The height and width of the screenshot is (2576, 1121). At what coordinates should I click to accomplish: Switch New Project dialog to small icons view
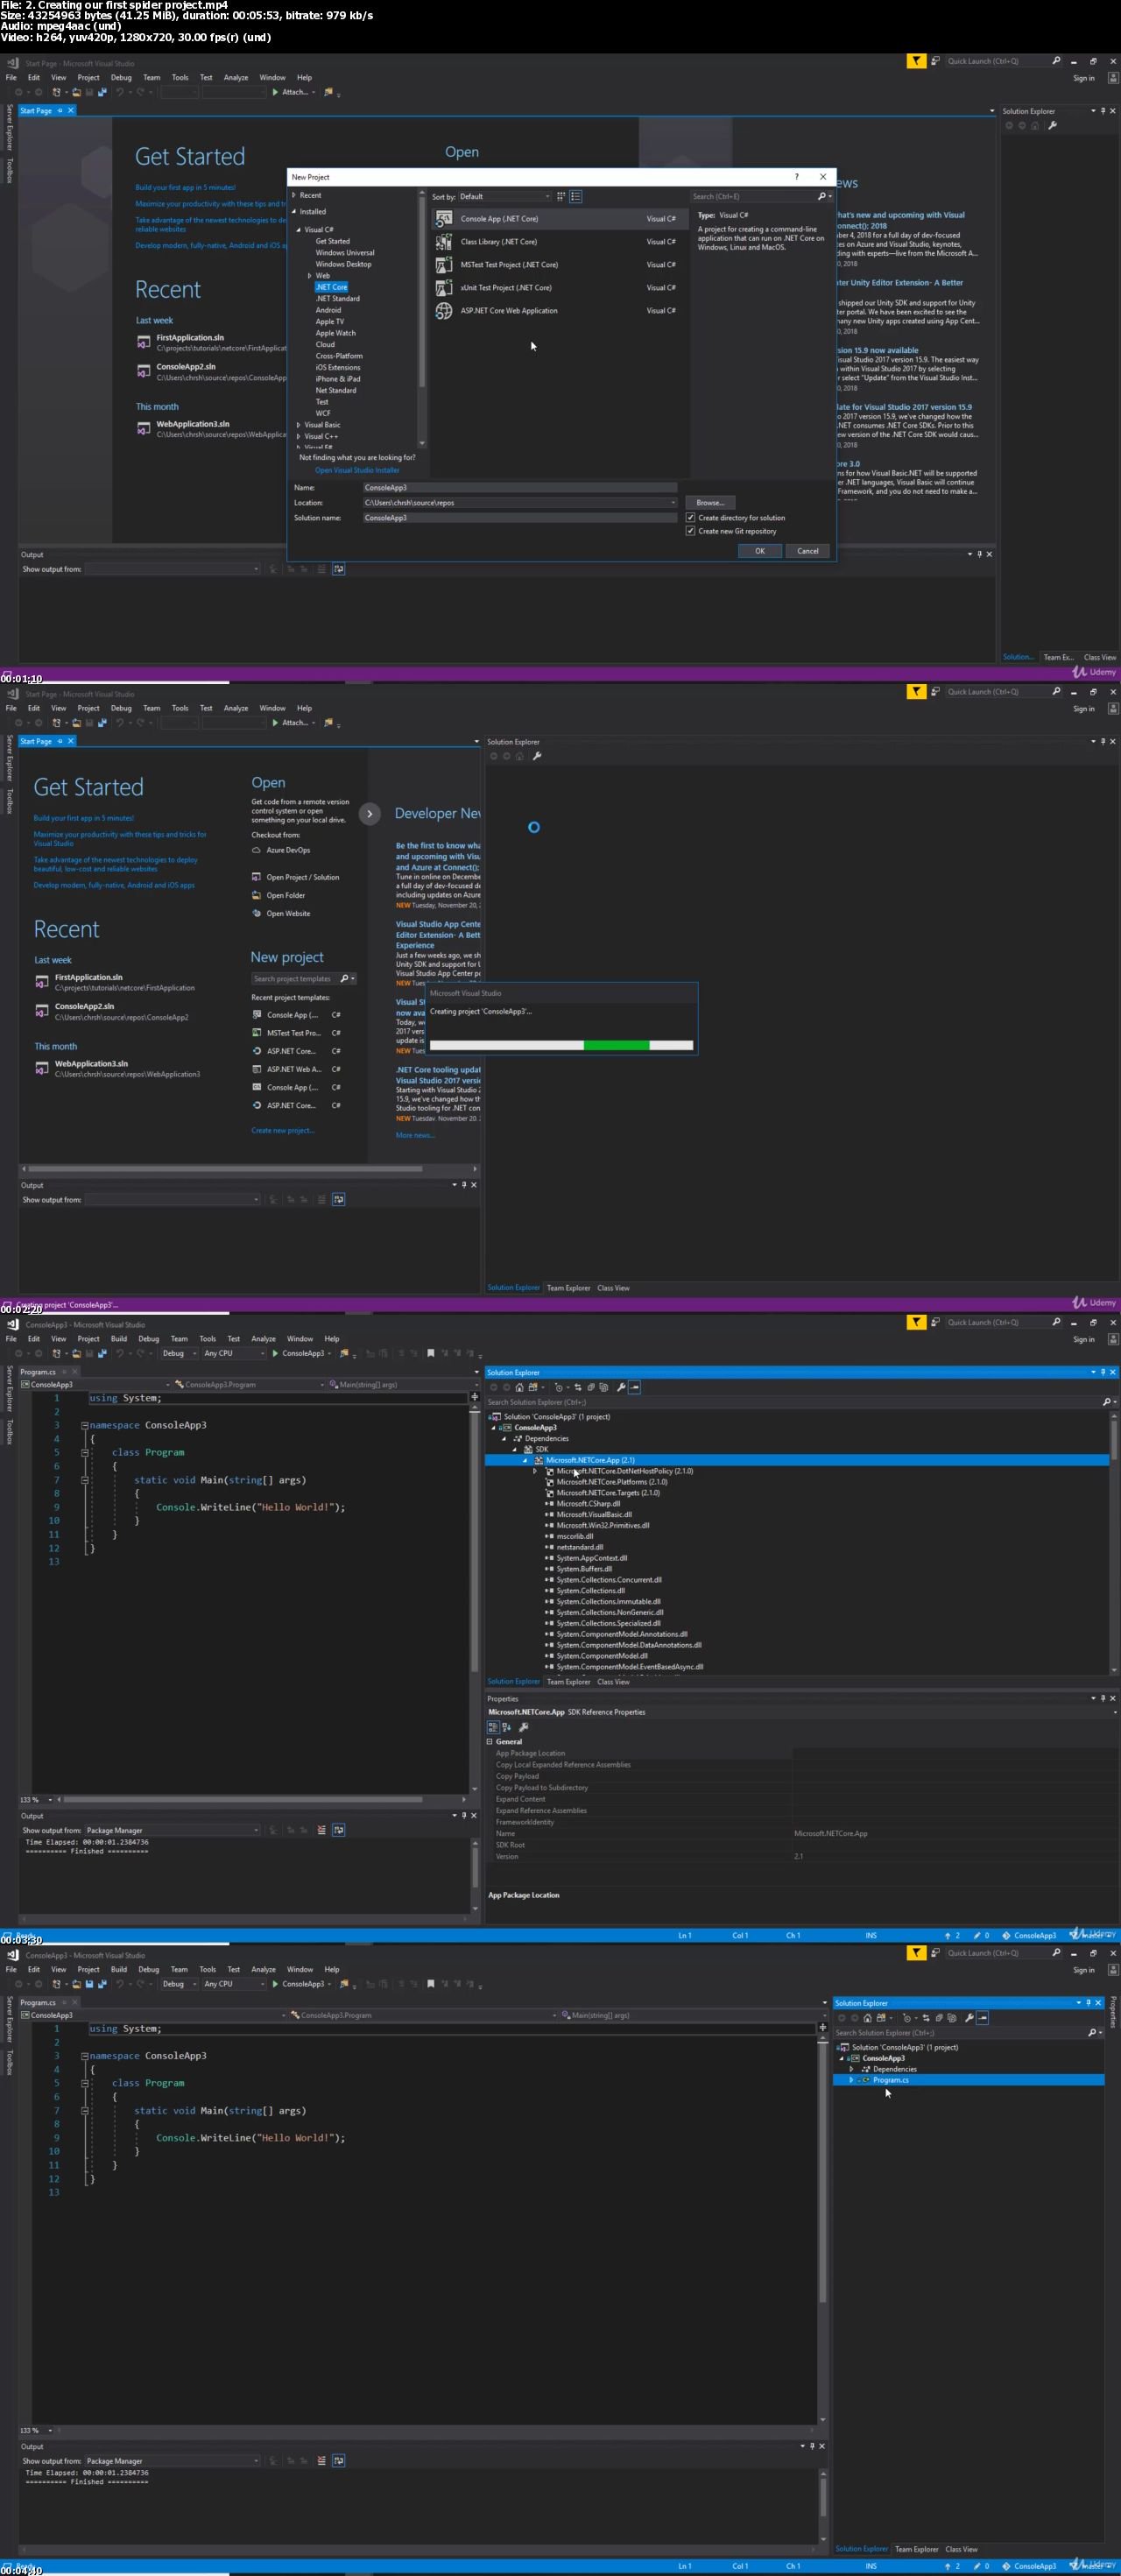click(561, 196)
